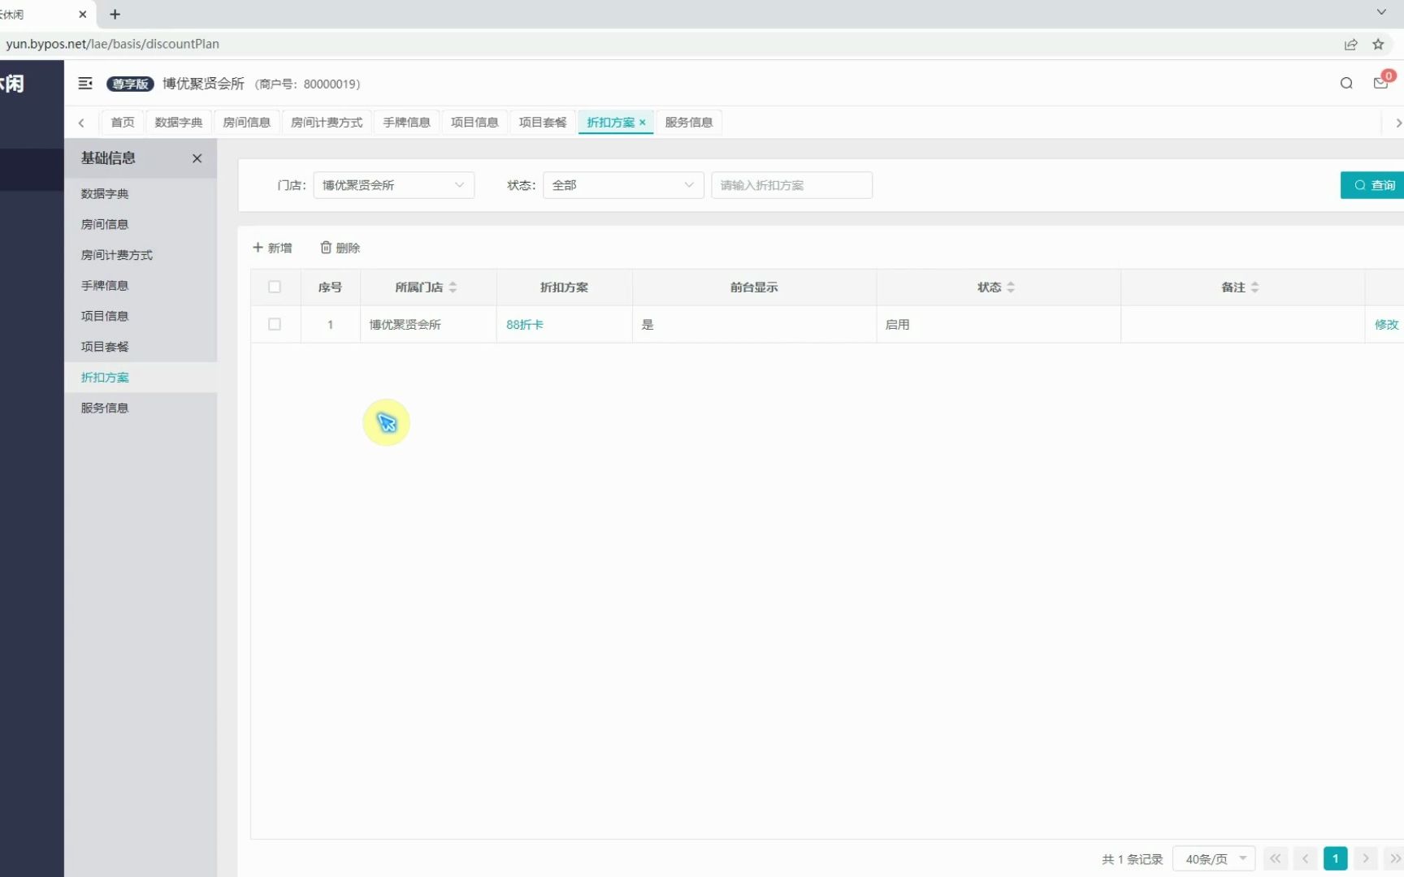Open a new browser tab with plus icon
The width and height of the screenshot is (1404, 877).
[115, 14]
